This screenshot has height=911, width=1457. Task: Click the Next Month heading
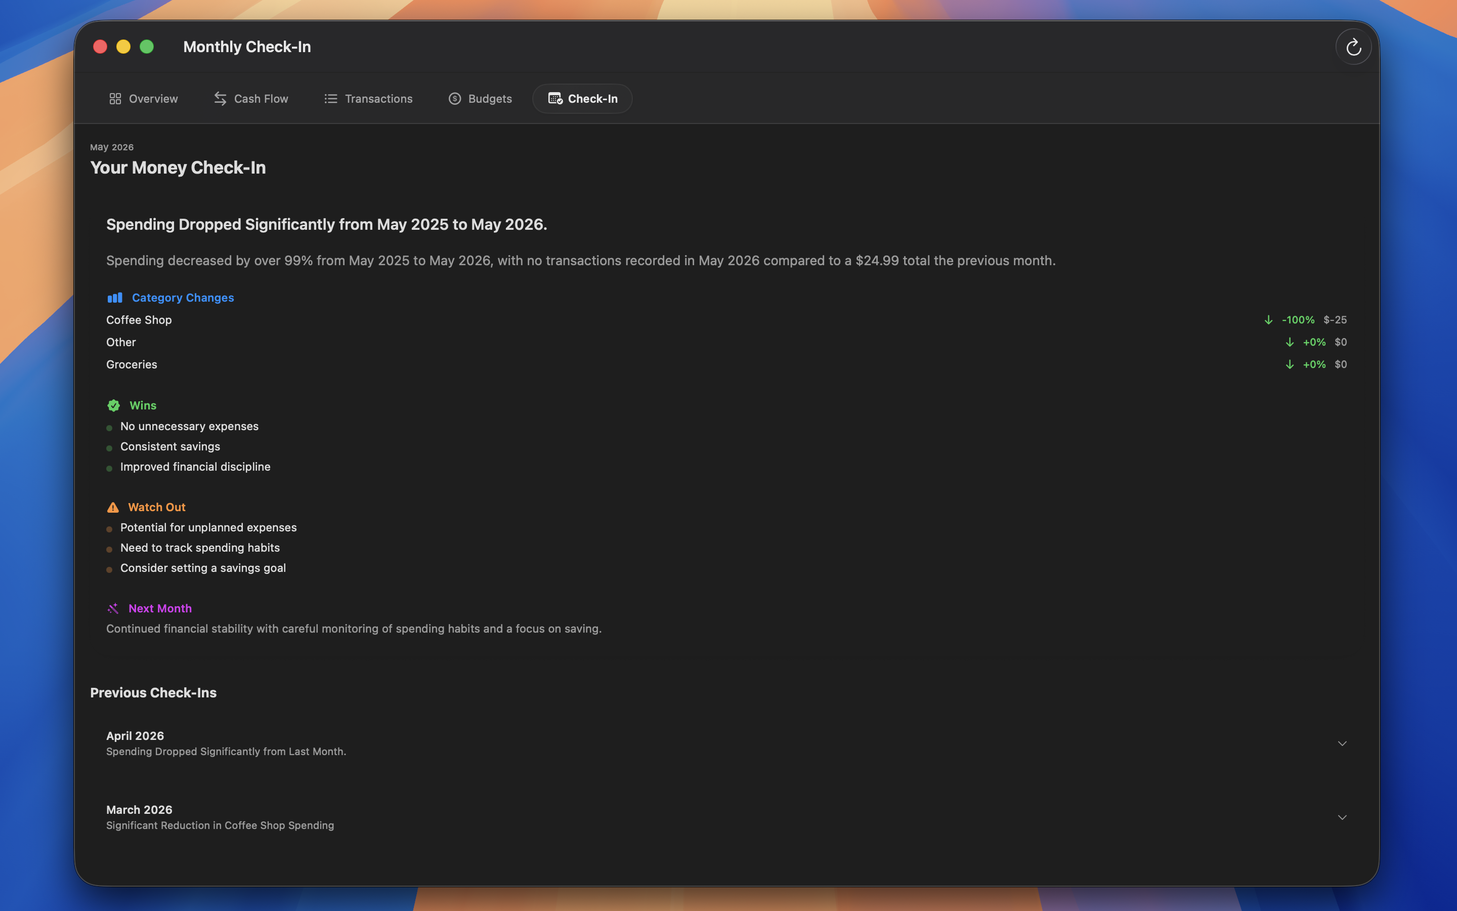160,608
